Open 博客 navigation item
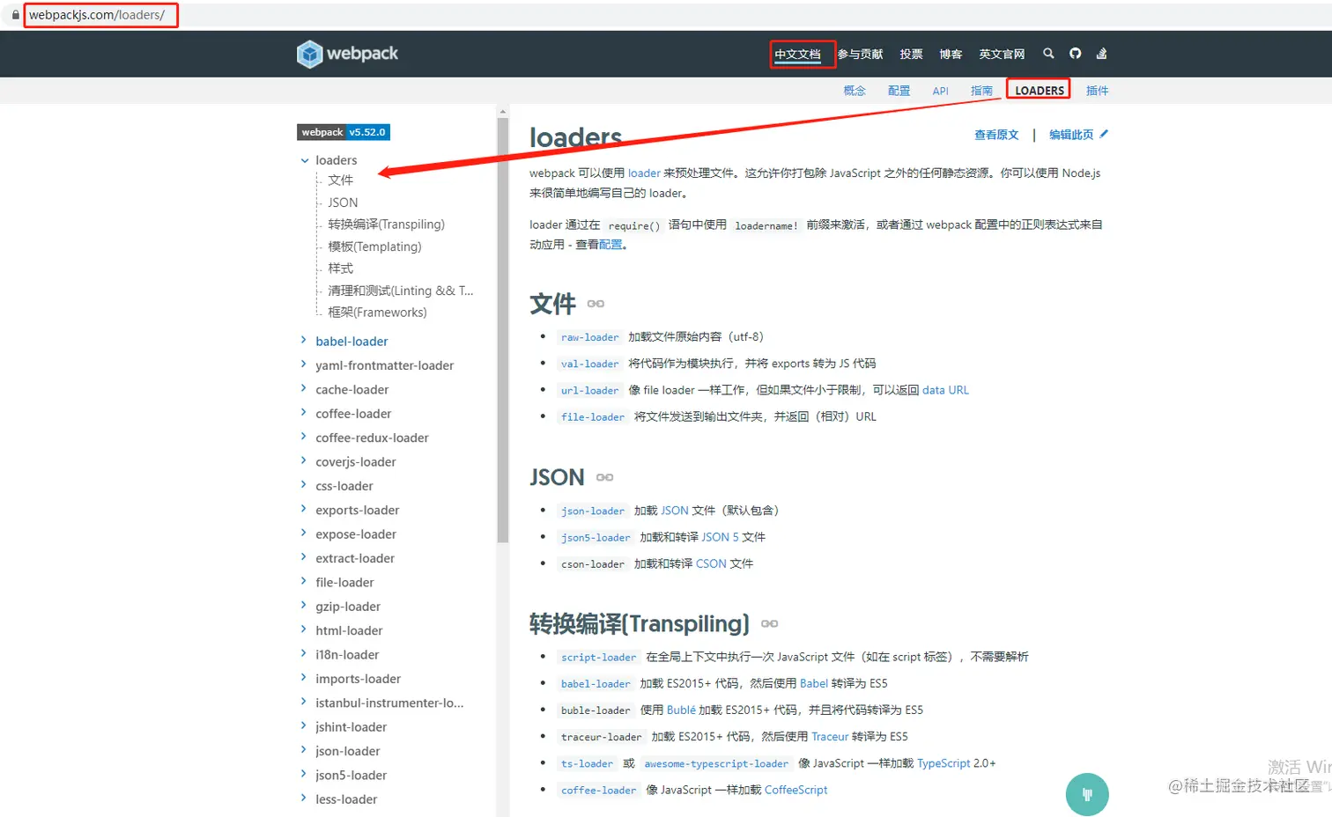This screenshot has height=817, width=1332. [951, 55]
